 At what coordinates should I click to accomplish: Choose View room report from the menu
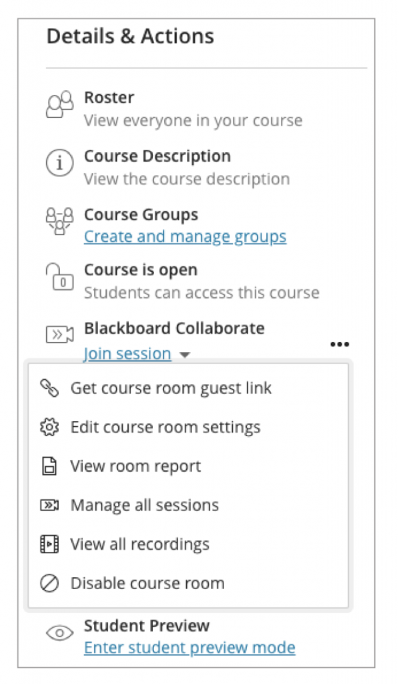(x=135, y=466)
